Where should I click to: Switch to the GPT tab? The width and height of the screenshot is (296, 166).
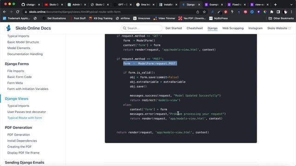coord(122,5)
